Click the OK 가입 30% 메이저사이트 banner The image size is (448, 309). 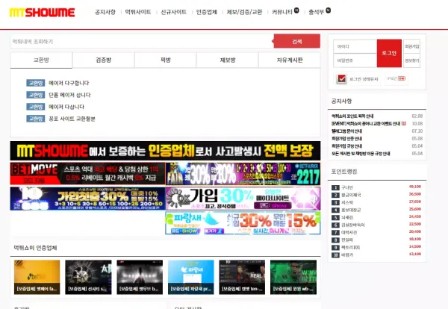(x=243, y=199)
